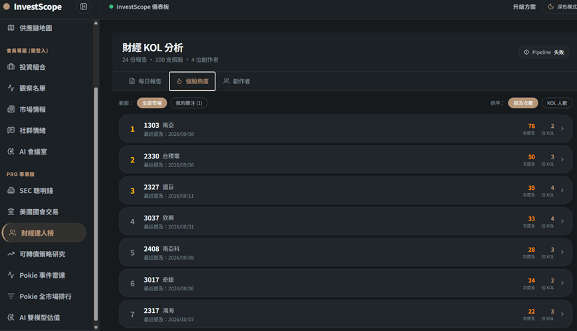This screenshot has height=331, width=577.
Task: Select the 社群情緒 chat icon
Action: tap(11, 130)
